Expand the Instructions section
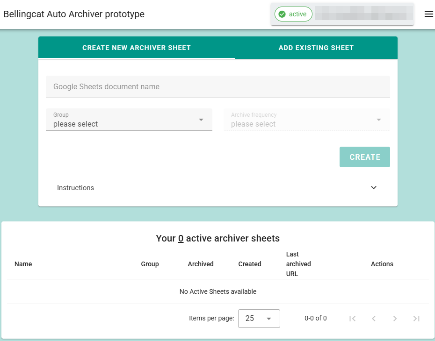Viewport: 435px width, 341px height. pyautogui.click(x=218, y=188)
